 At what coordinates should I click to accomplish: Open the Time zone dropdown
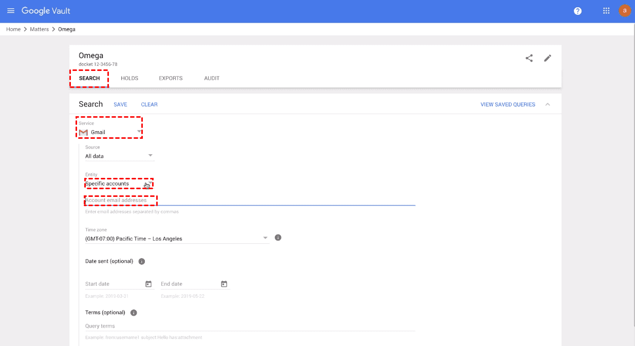pos(177,239)
